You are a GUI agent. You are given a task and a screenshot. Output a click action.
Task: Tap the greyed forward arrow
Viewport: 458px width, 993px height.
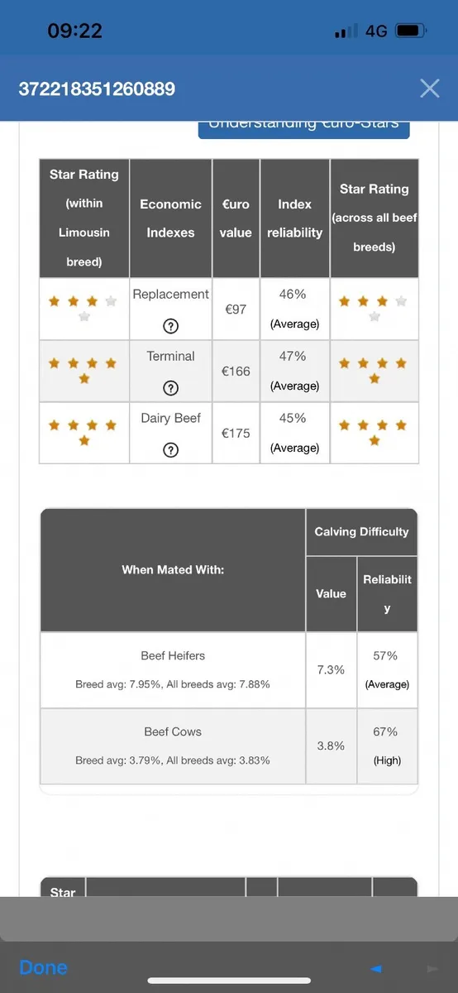click(432, 968)
